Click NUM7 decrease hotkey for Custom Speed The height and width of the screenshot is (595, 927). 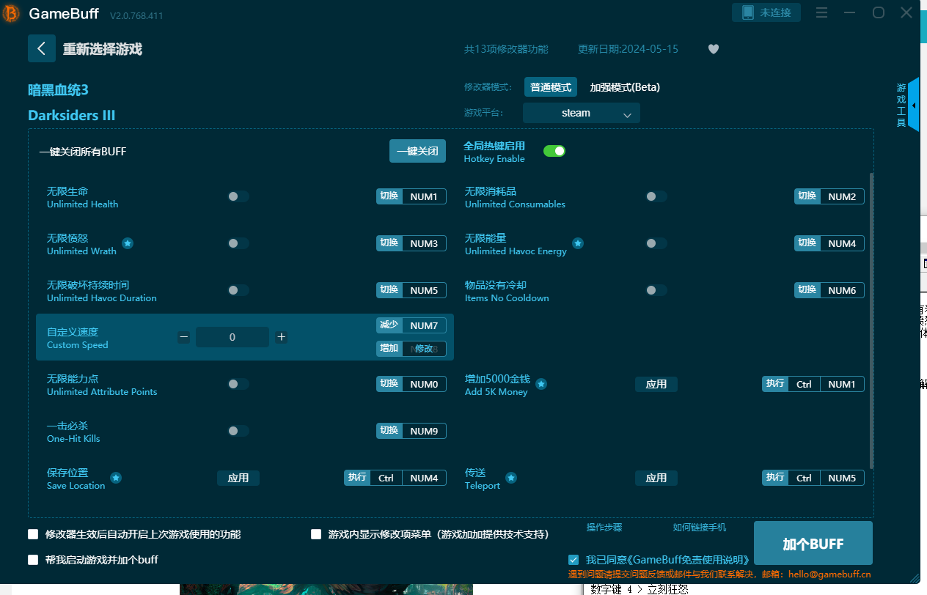pos(424,325)
